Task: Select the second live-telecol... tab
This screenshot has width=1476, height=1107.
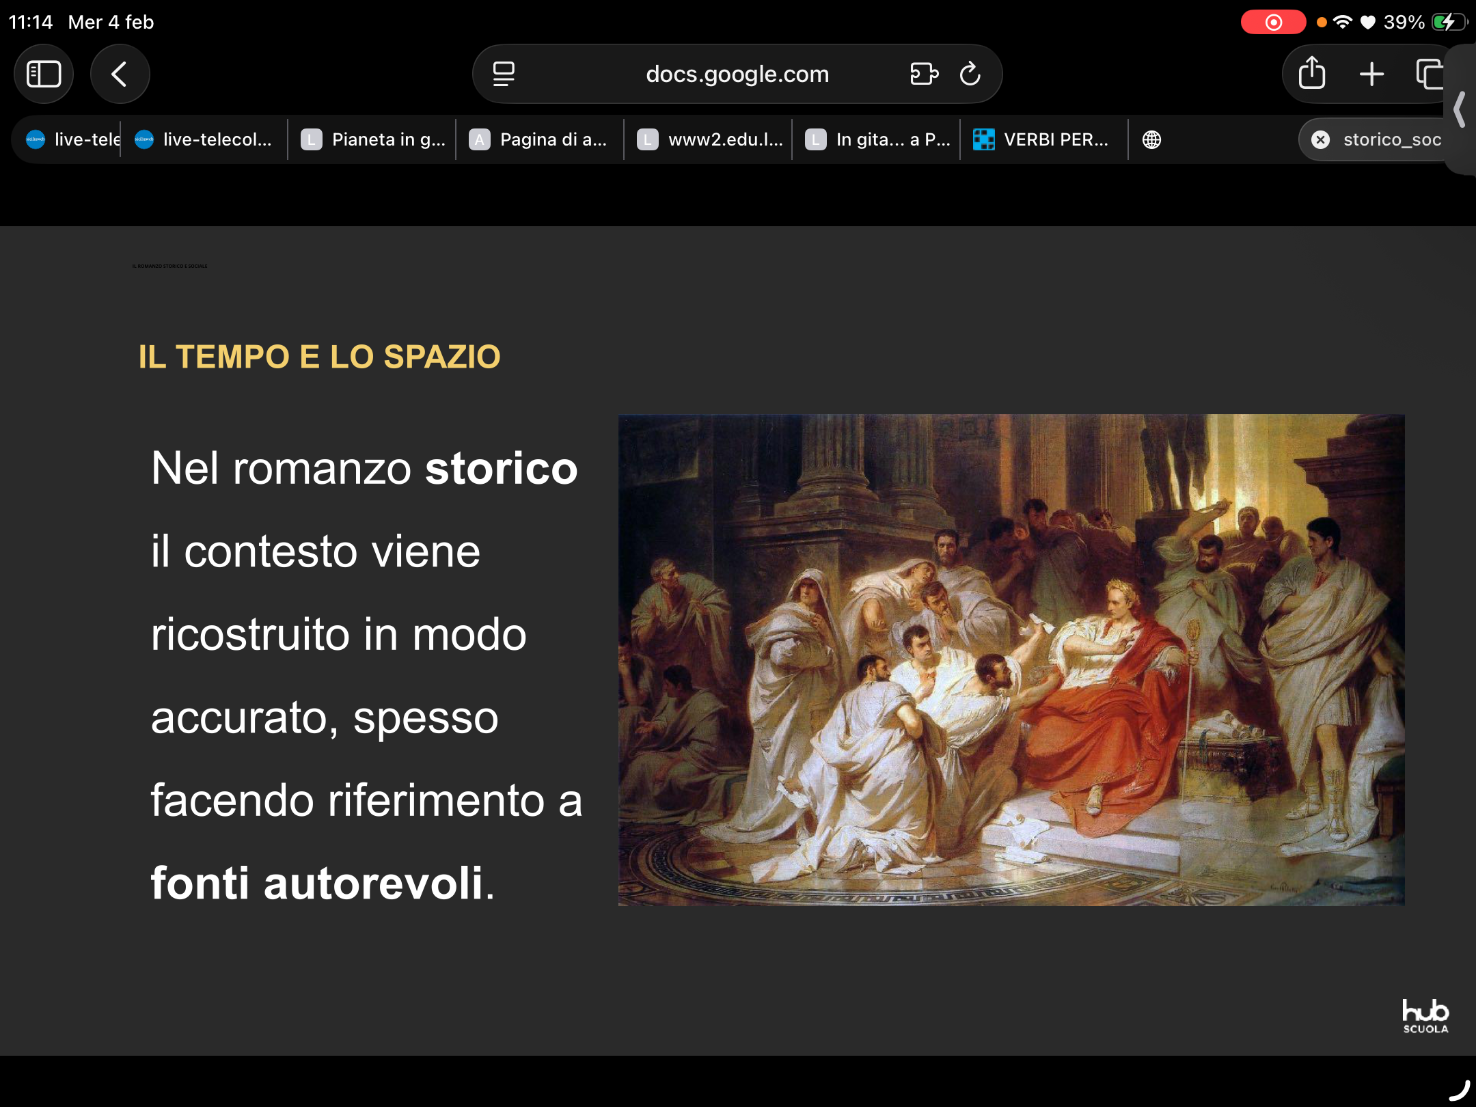Action: pos(204,139)
